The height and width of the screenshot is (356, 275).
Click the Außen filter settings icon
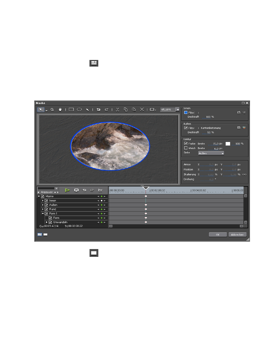click(244, 127)
